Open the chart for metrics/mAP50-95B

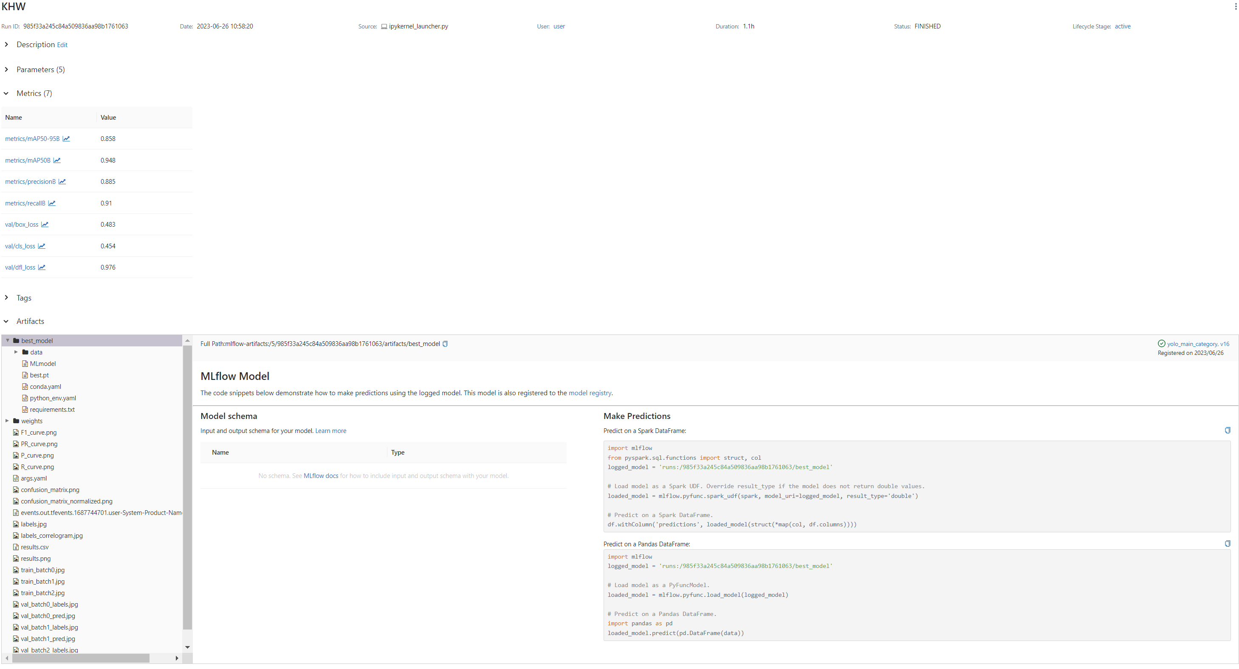coord(67,138)
